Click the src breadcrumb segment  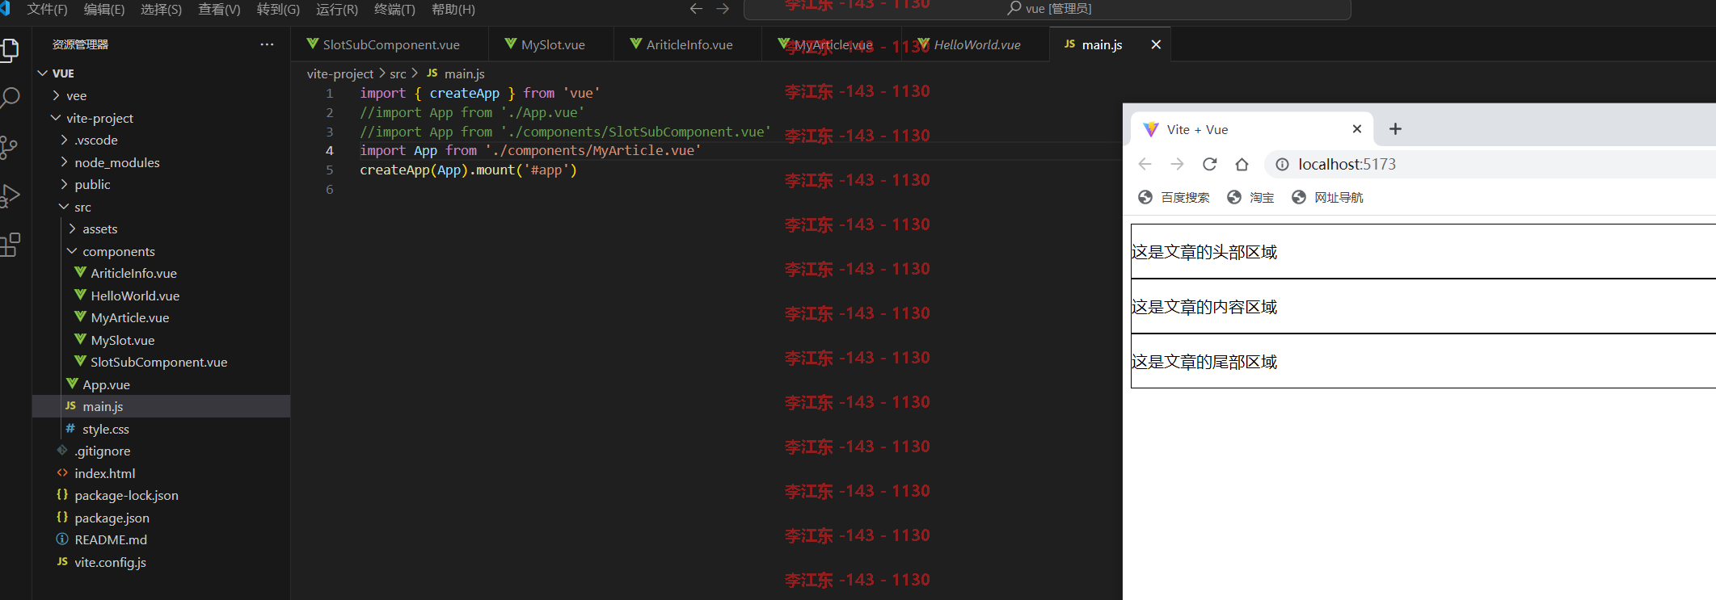(398, 73)
